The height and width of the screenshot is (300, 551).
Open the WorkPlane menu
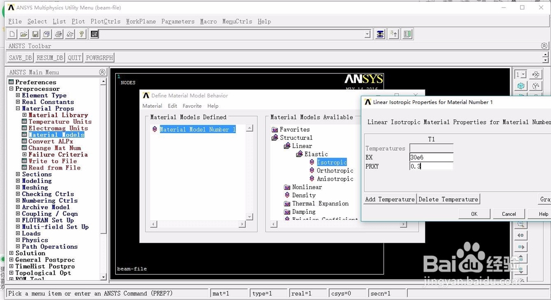141,21
